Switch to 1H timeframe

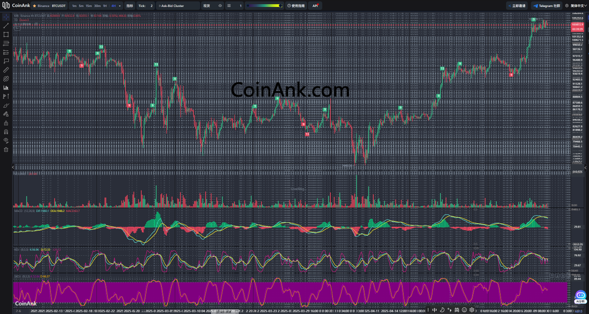(105, 6)
